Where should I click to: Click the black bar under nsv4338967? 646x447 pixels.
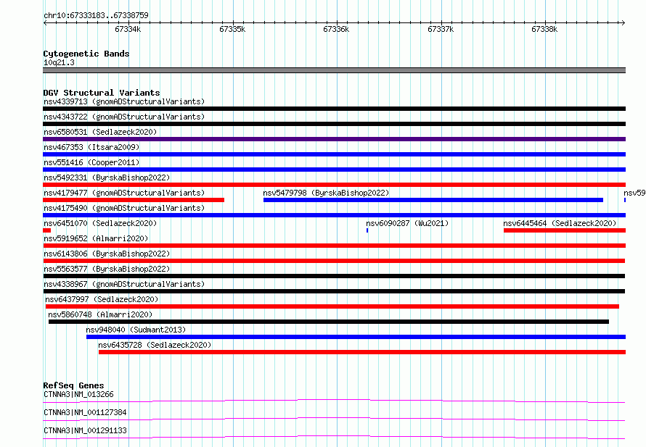tap(334, 291)
